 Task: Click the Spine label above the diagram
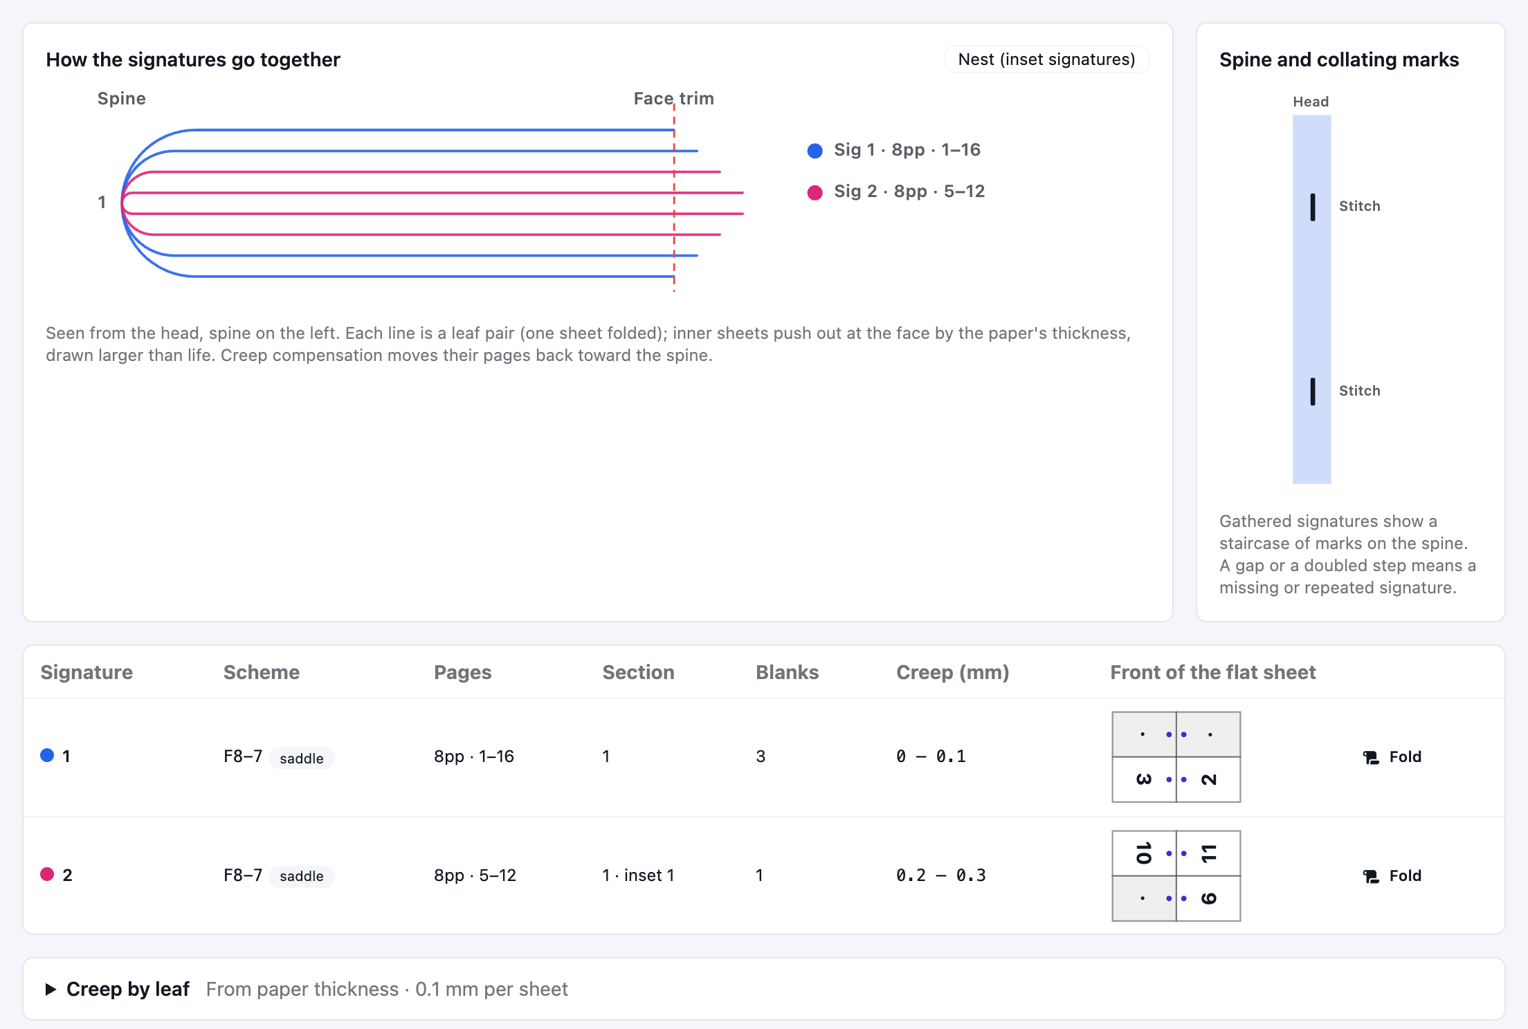click(122, 99)
